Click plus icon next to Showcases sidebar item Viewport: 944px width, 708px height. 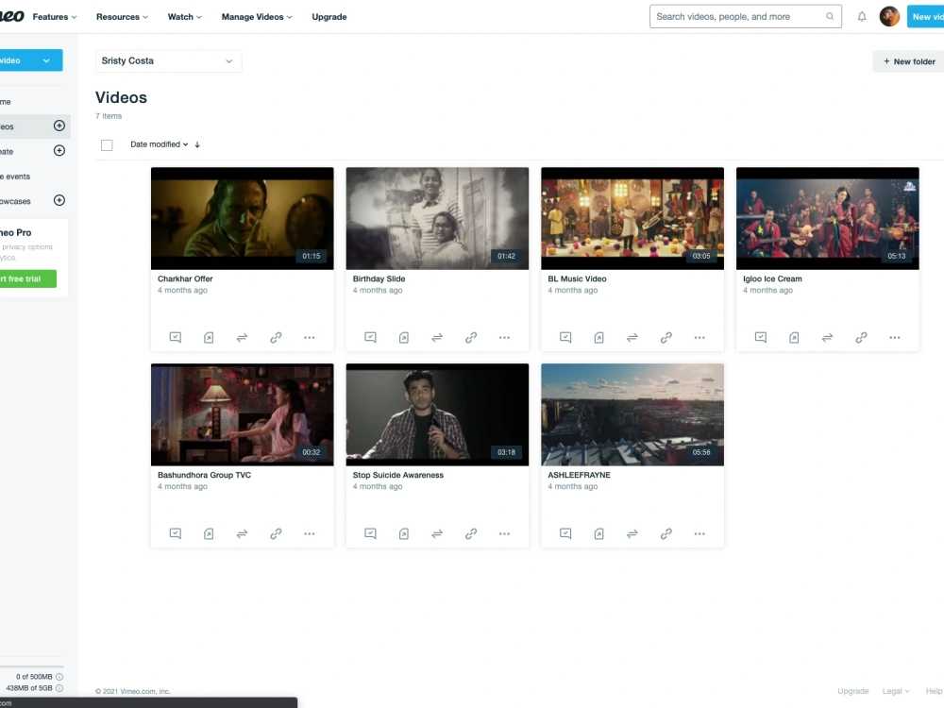59,200
